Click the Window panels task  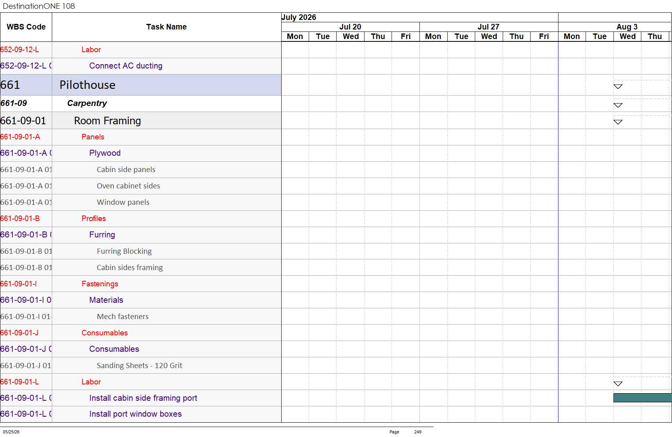point(123,202)
